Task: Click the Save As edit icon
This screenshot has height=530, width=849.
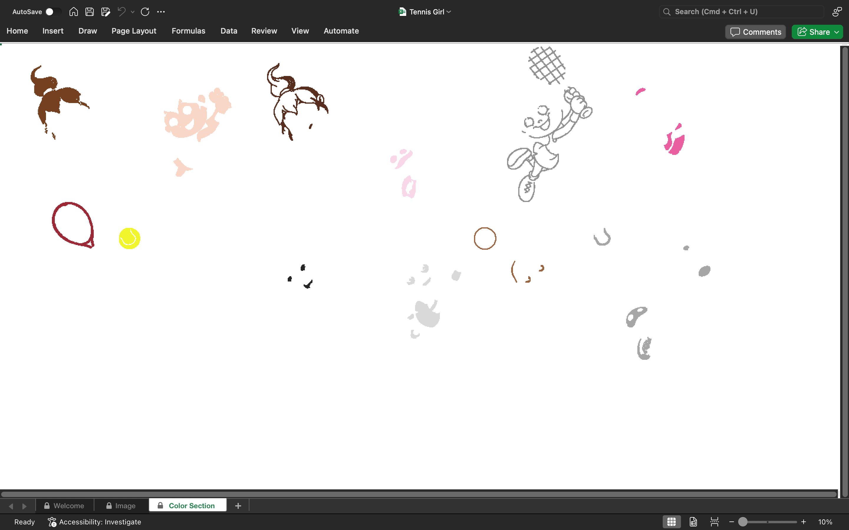Action: coord(105,11)
